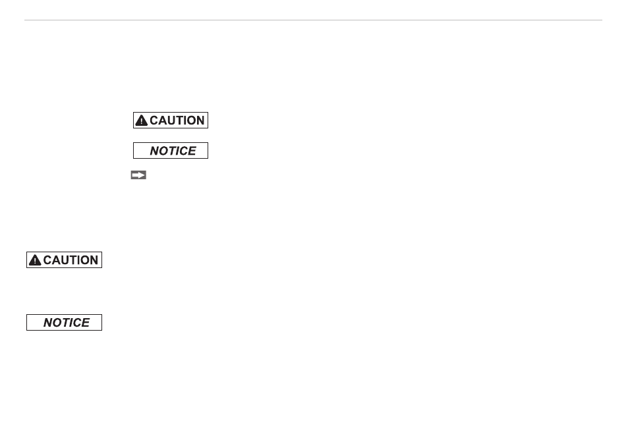Image resolution: width=626 pixels, height=438 pixels.
Task: Click the italic NOTICE text in bottom label
Action: click(67, 322)
